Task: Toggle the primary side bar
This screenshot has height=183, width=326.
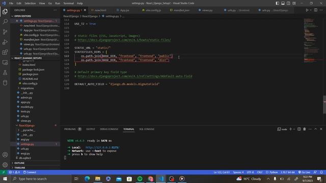Action: tap(277, 3)
